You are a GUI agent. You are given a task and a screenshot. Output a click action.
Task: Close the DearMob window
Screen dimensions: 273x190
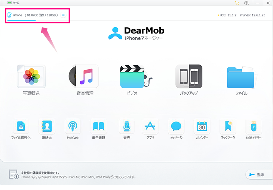(268, 3)
